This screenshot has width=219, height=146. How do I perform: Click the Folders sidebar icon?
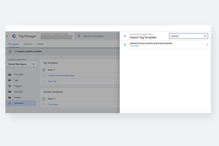(x=10, y=98)
